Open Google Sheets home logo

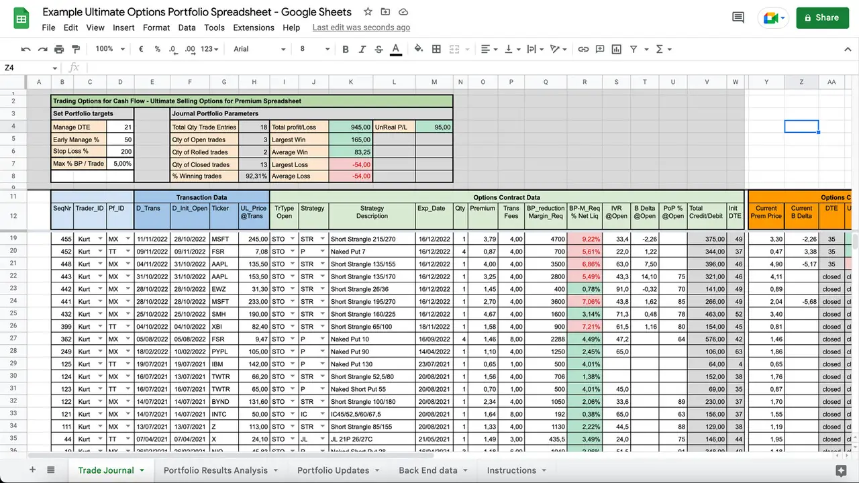point(21,19)
